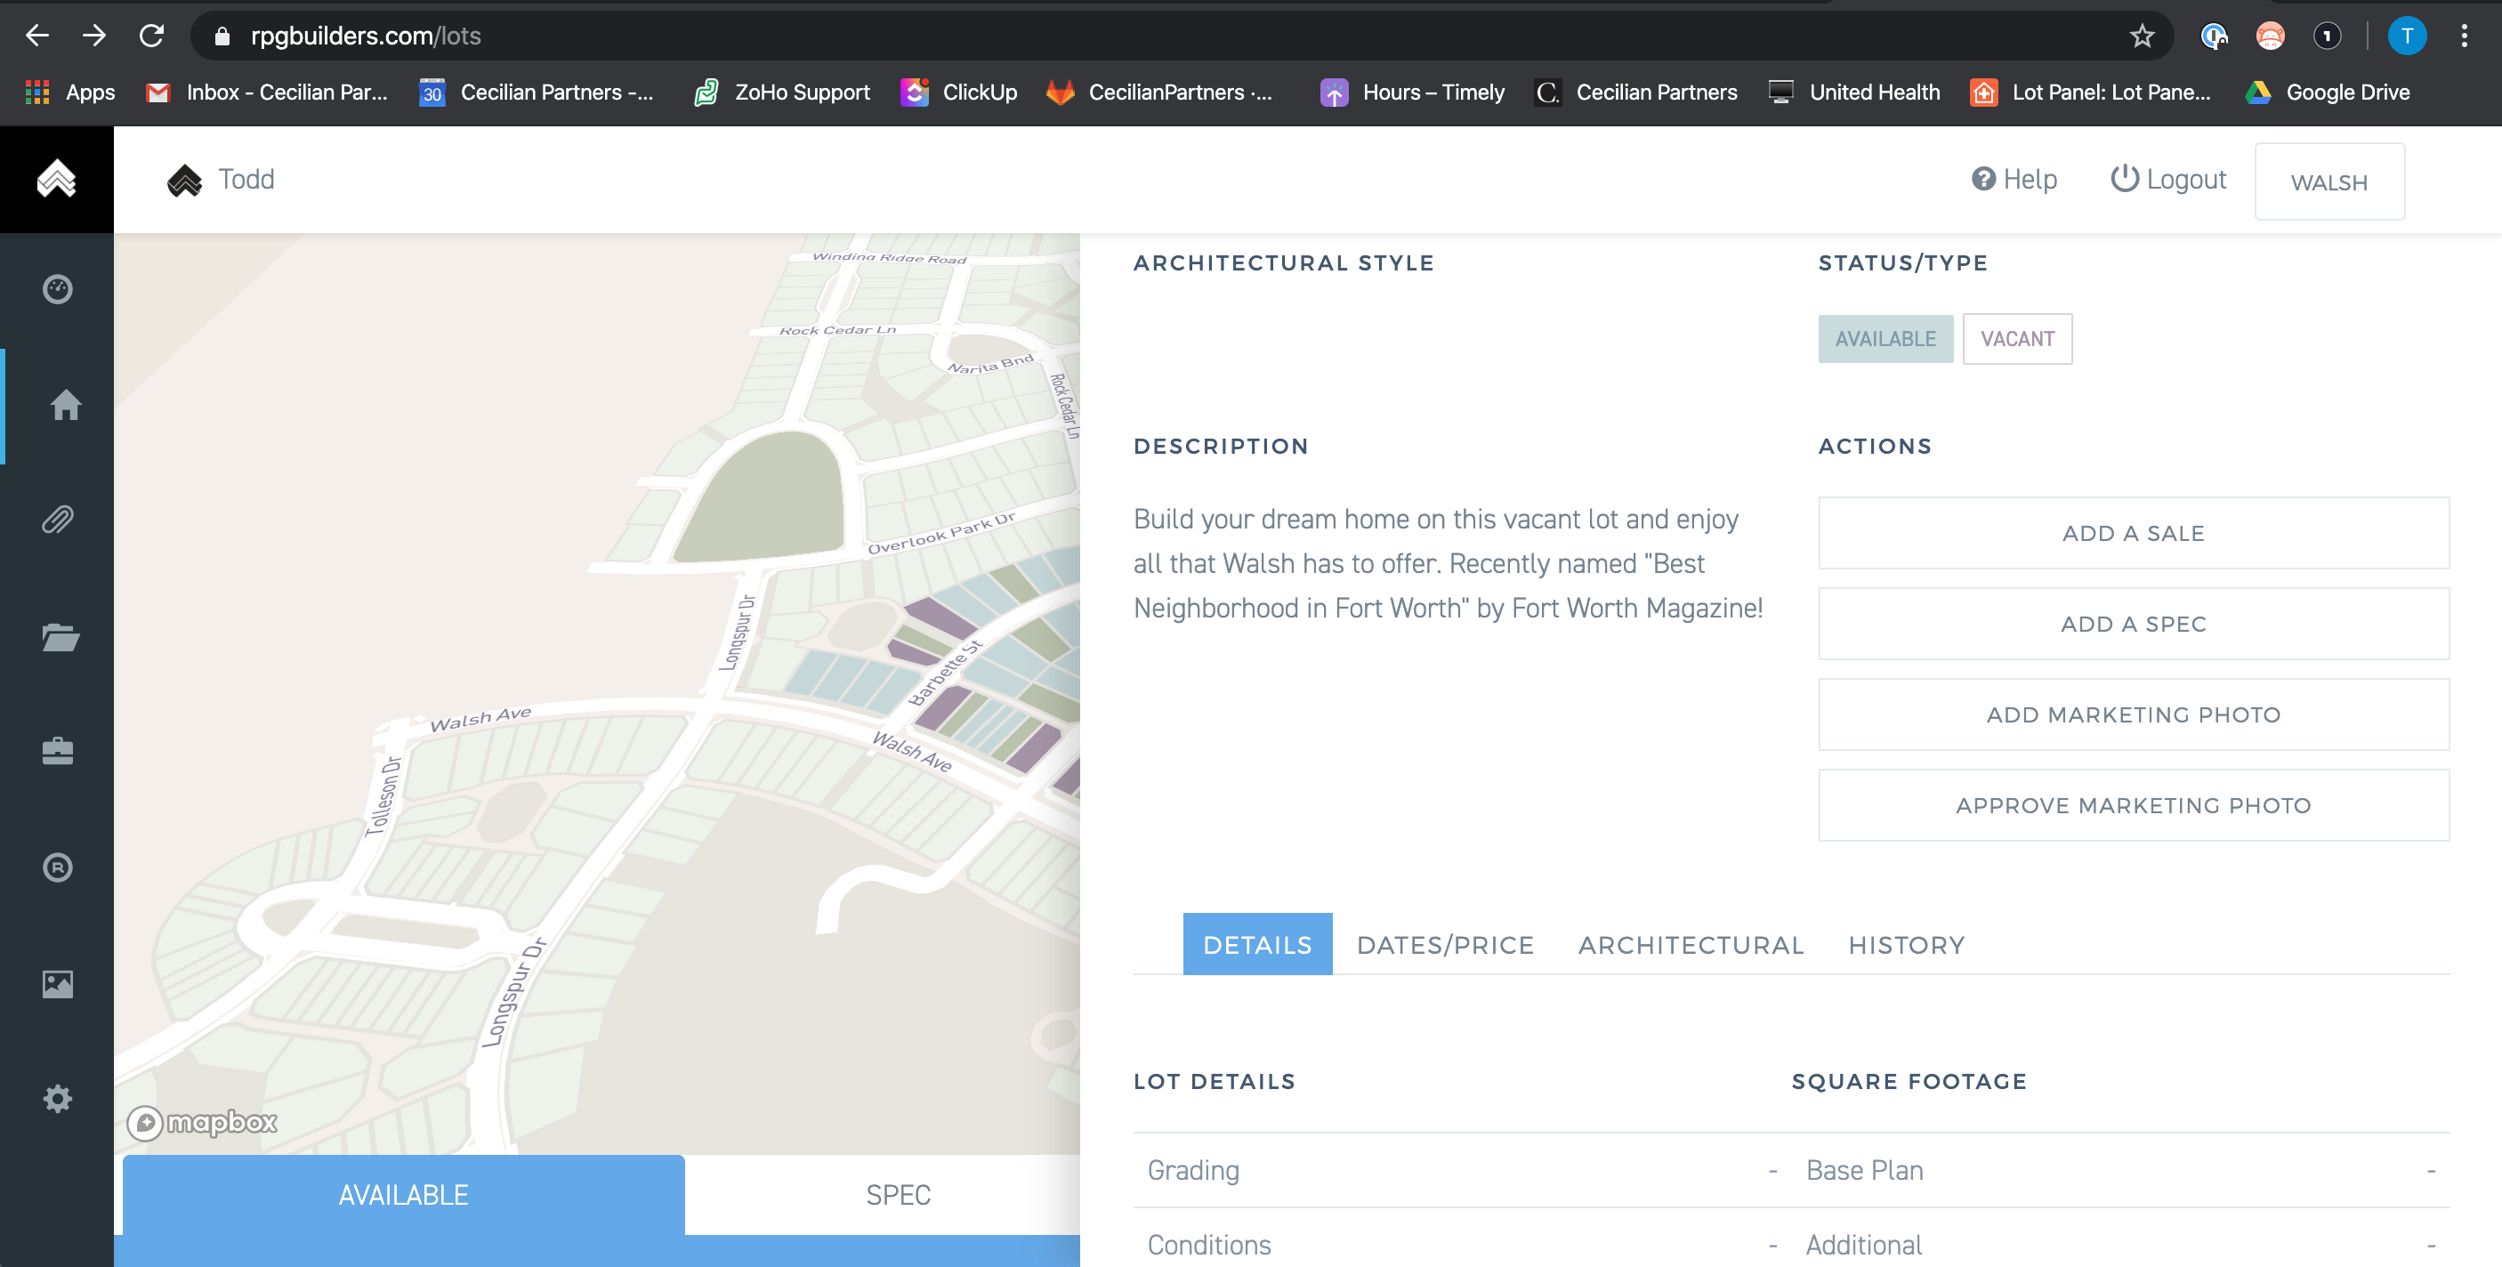Click the briefcase sidebar icon
2502x1267 pixels.
click(57, 751)
